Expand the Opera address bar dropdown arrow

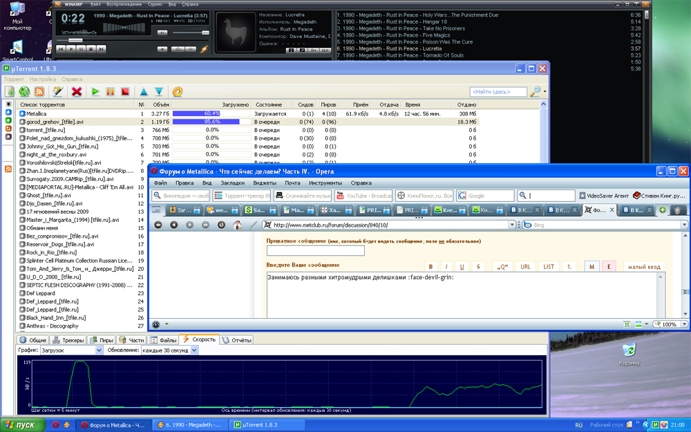[511, 225]
